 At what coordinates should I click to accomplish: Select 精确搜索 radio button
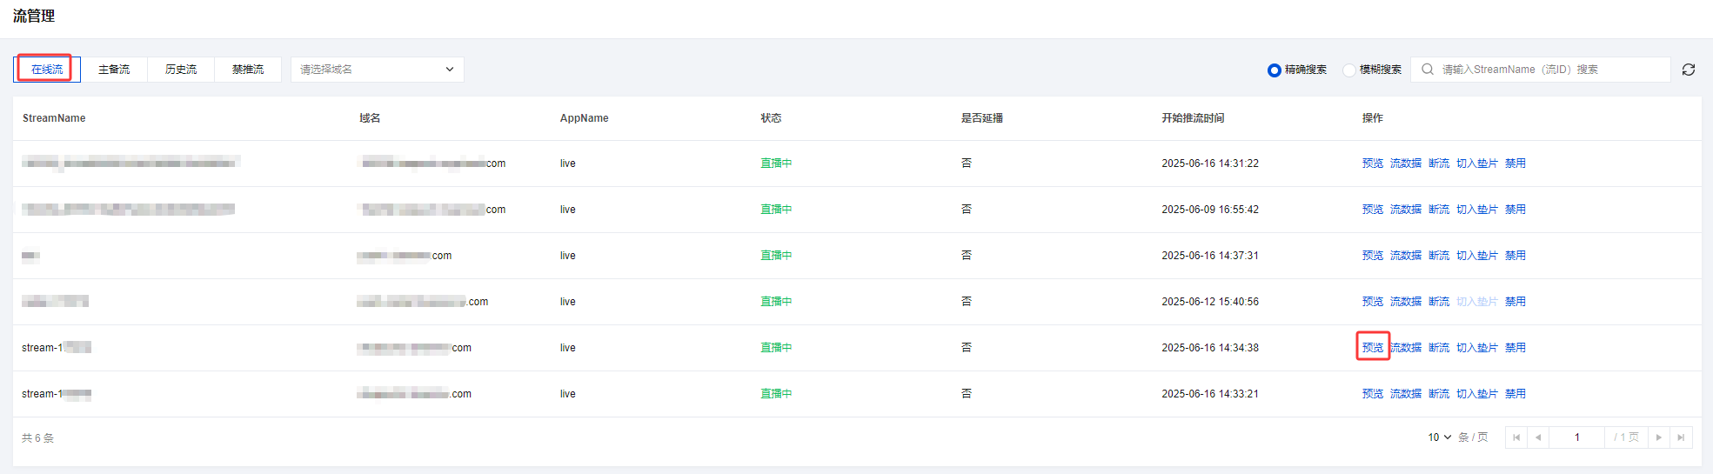click(1275, 70)
